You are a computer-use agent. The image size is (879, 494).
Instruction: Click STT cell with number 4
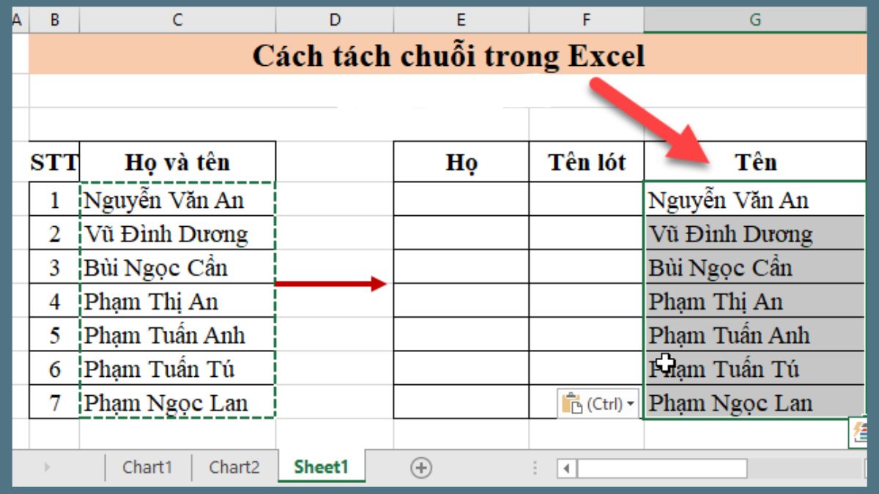click(54, 301)
